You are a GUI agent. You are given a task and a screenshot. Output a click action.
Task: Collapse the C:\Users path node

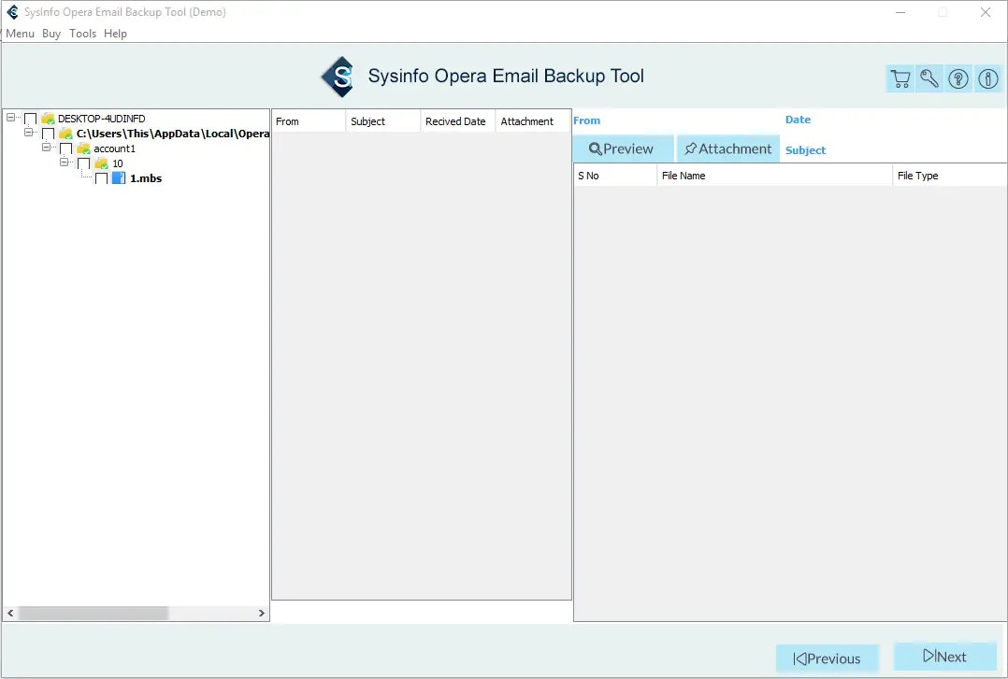coord(28,133)
